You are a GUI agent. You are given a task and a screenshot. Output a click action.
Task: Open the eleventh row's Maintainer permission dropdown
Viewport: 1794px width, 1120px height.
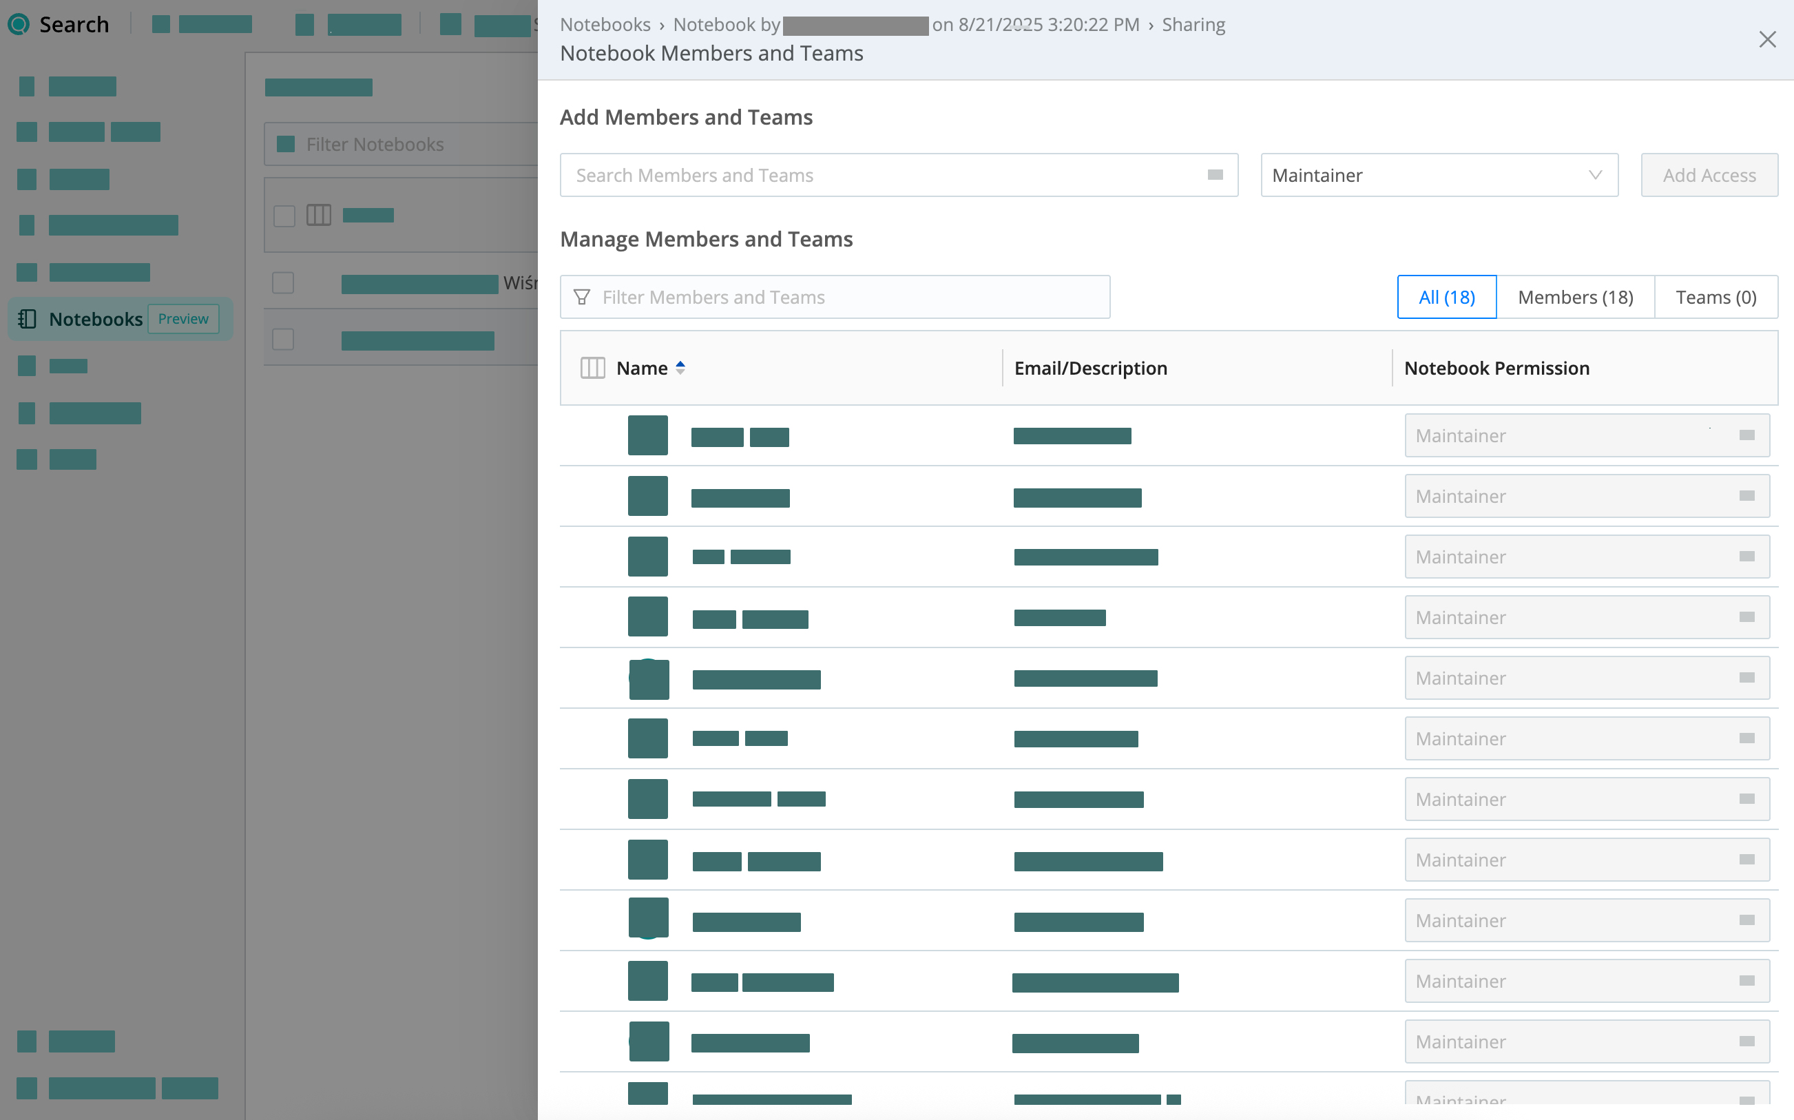tap(1587, 1042)
